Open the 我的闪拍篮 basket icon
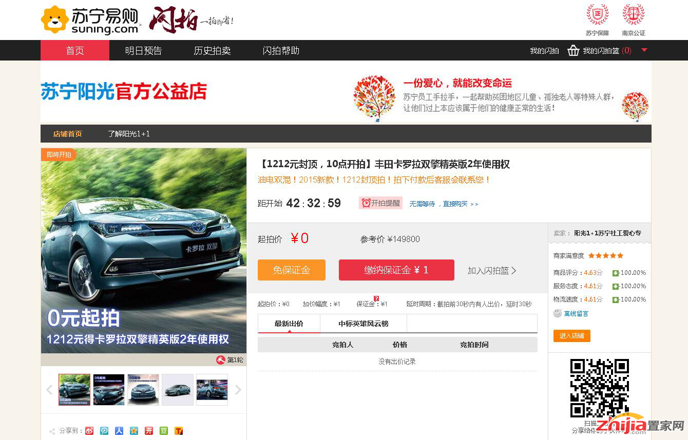 [574, 50]
